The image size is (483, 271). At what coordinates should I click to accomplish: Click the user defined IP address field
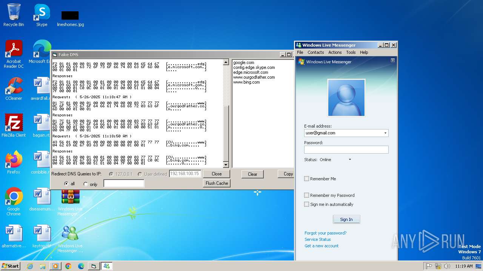coord(185,174)
